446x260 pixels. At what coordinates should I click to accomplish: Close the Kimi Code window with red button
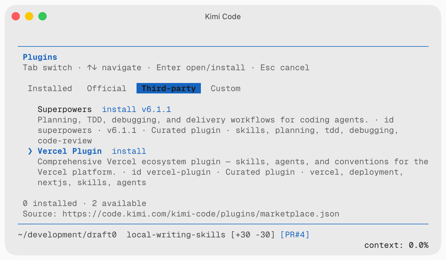(16, 16)
